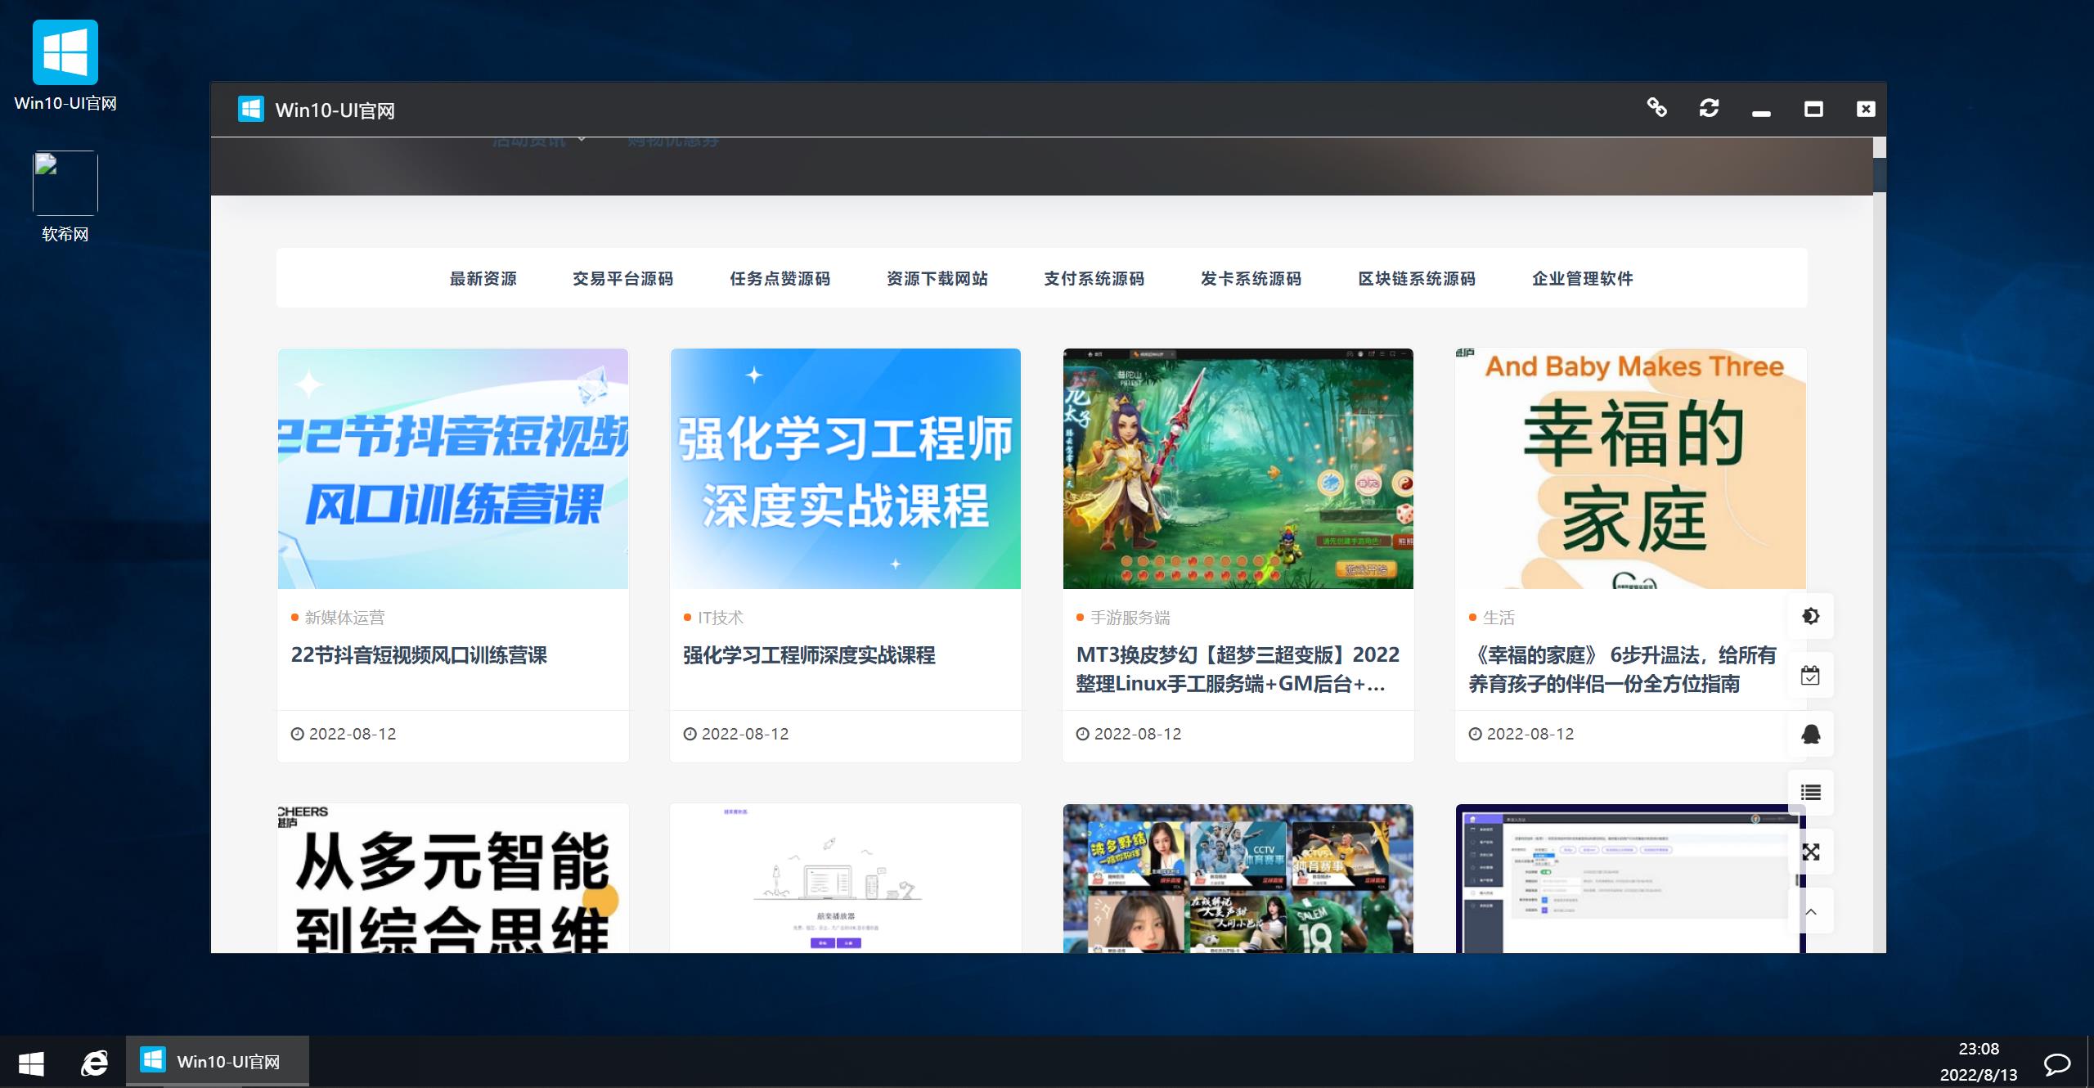2094x1088 pixels.
Task: Maximize the Win10-UI官网 window
Action: tap(1813, 109)
